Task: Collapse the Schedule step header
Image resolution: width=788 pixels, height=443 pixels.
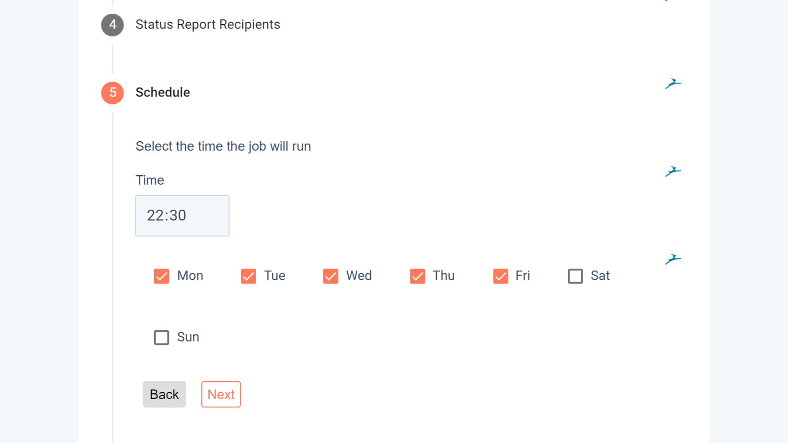Action: pos(163,93)
